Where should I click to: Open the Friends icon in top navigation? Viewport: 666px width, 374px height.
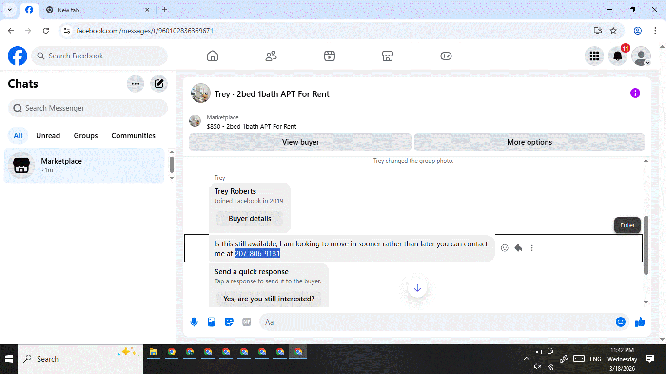271,56
